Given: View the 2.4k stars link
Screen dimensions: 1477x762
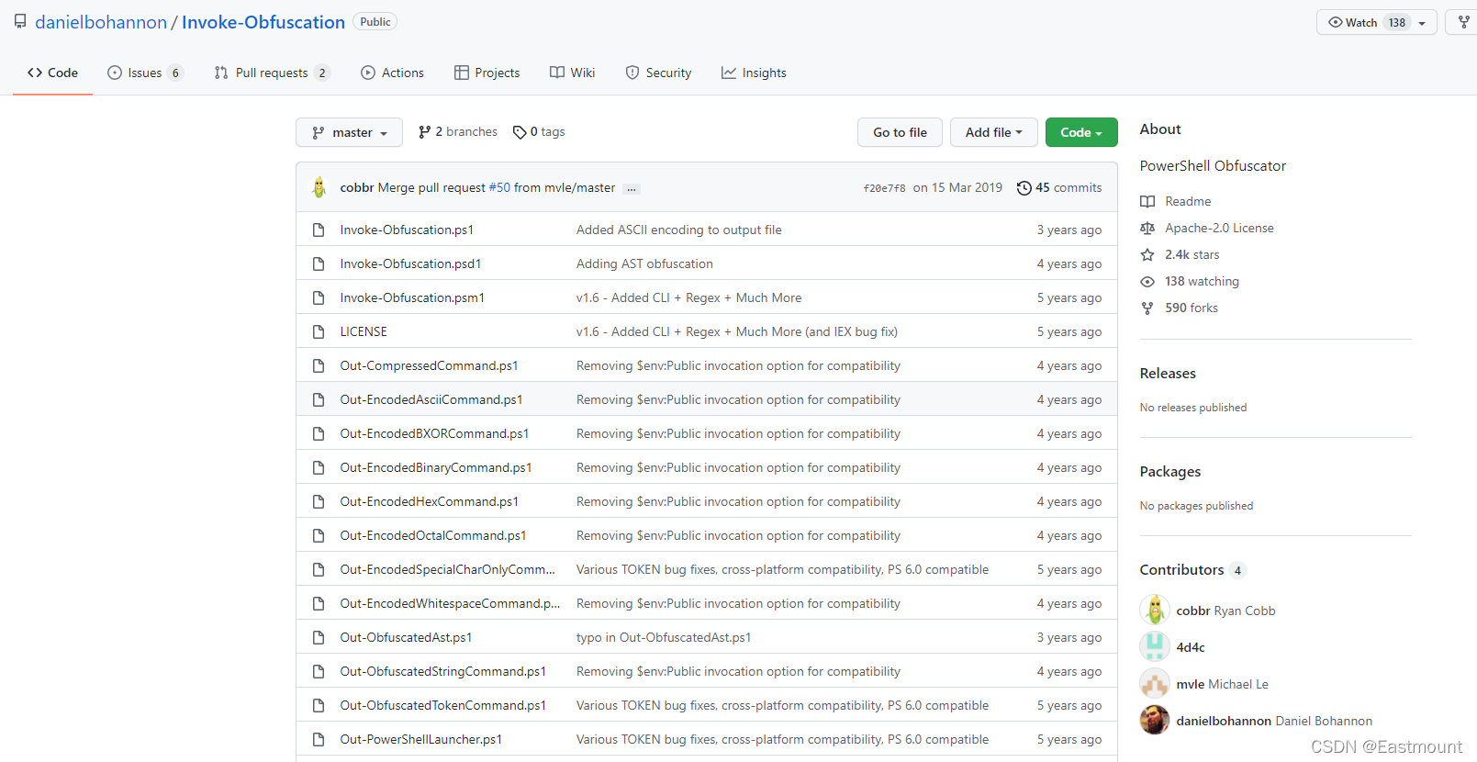Looking at the screenshot, I should 1180,254.
